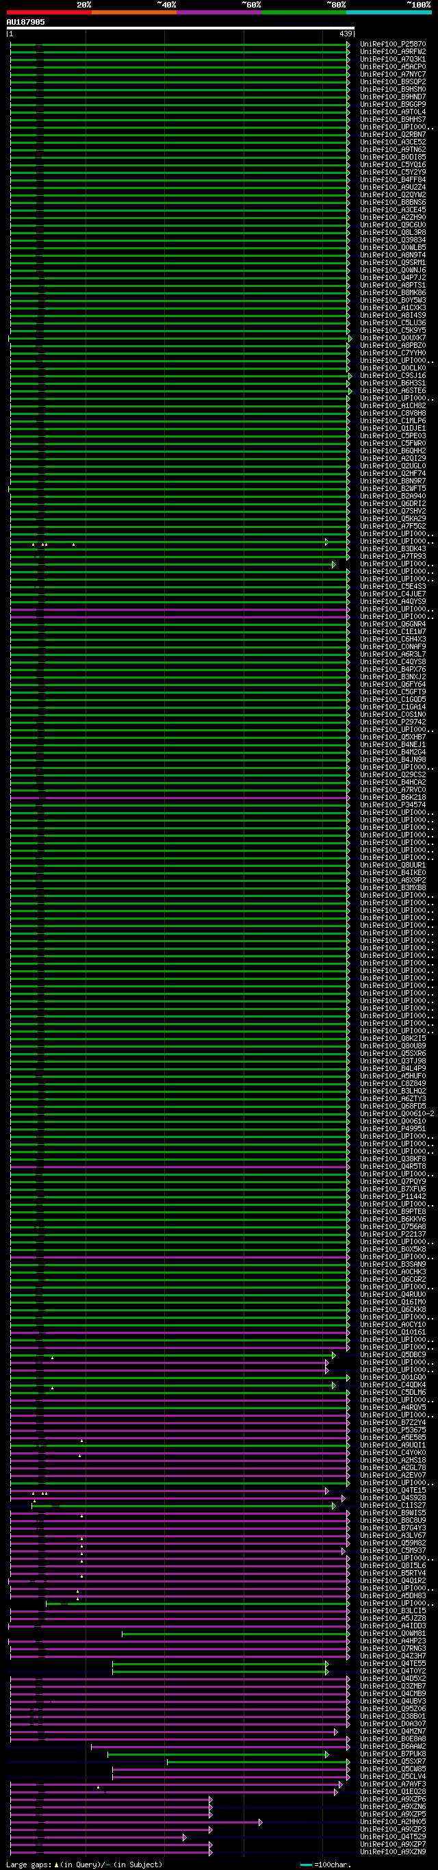Click the orange ~40% legend bar

pyautogui.click(x=133, y=12)
